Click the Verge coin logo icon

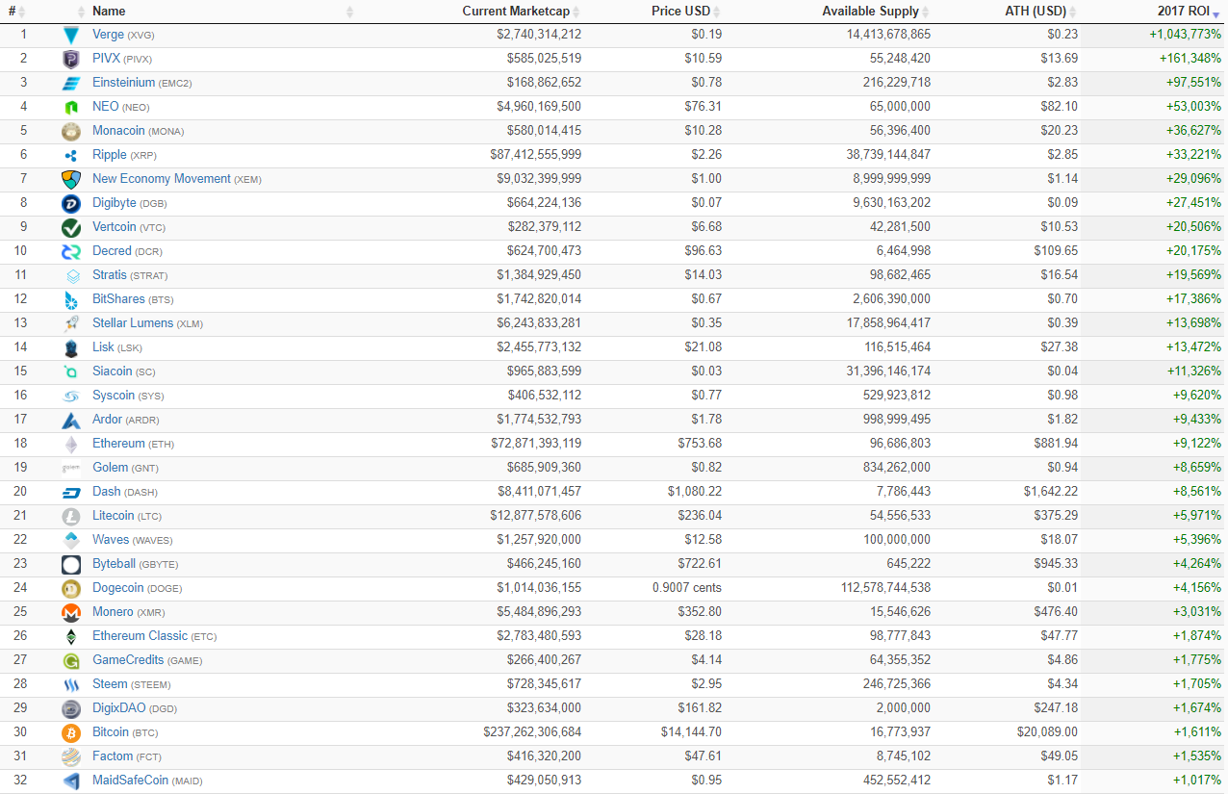coord(71,35)
